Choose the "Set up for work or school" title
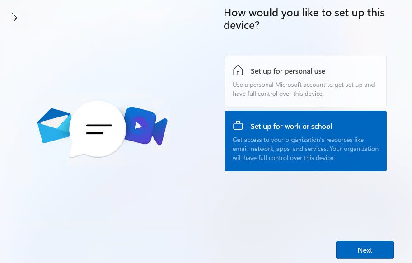Image resolution: width=412 pixels, height=263 pixels. click(291, 127)
